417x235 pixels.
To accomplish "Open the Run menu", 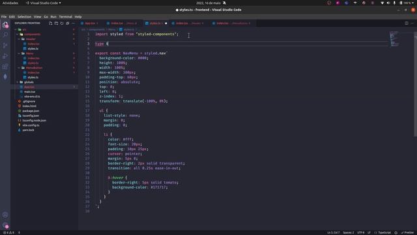I will (x=53, y=16).
